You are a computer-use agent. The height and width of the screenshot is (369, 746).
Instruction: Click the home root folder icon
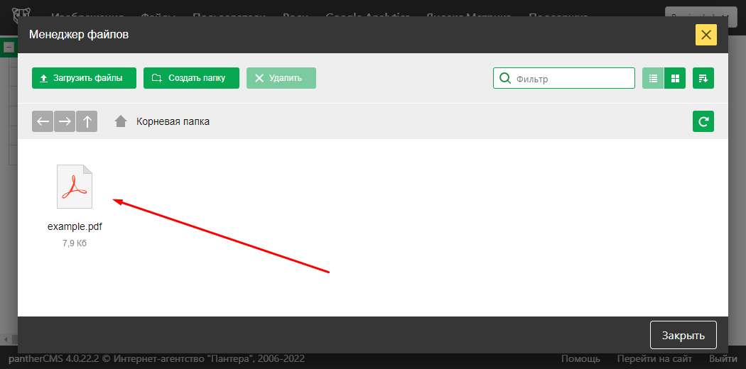coord(121,121)
